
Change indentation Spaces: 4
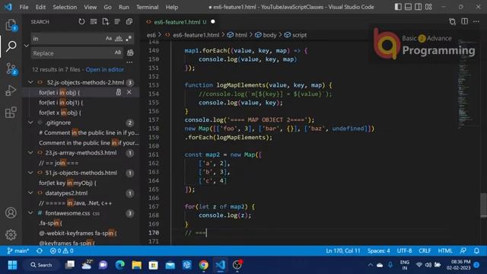[x=379, y=250]
